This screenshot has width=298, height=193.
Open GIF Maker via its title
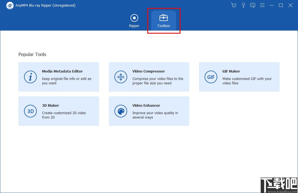tap(231, 71)
